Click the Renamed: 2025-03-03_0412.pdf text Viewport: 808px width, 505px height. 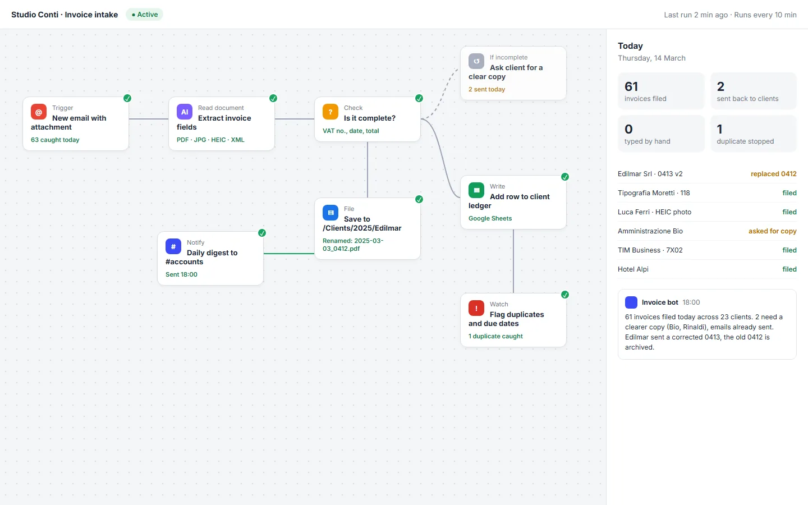(x=353, y=245)
